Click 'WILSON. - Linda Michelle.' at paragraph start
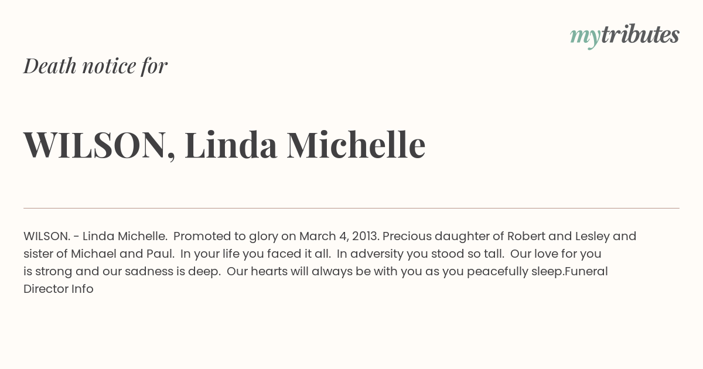This screenshot has width=703, height=369. coord(95,236)
